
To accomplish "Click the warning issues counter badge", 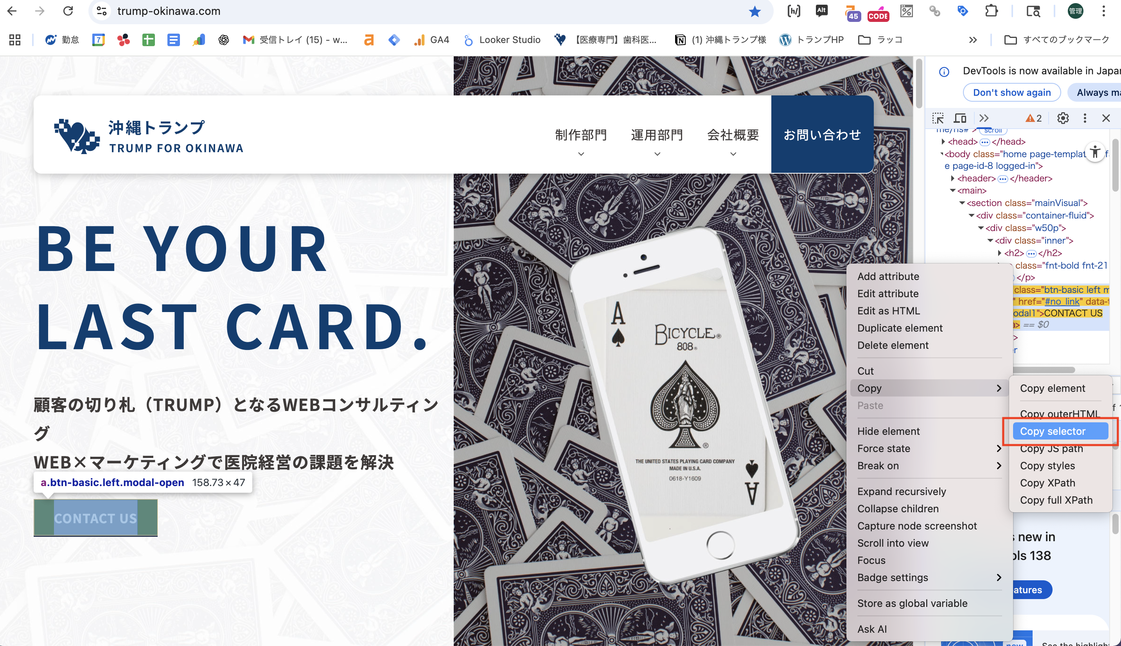I will (1033, 118).
